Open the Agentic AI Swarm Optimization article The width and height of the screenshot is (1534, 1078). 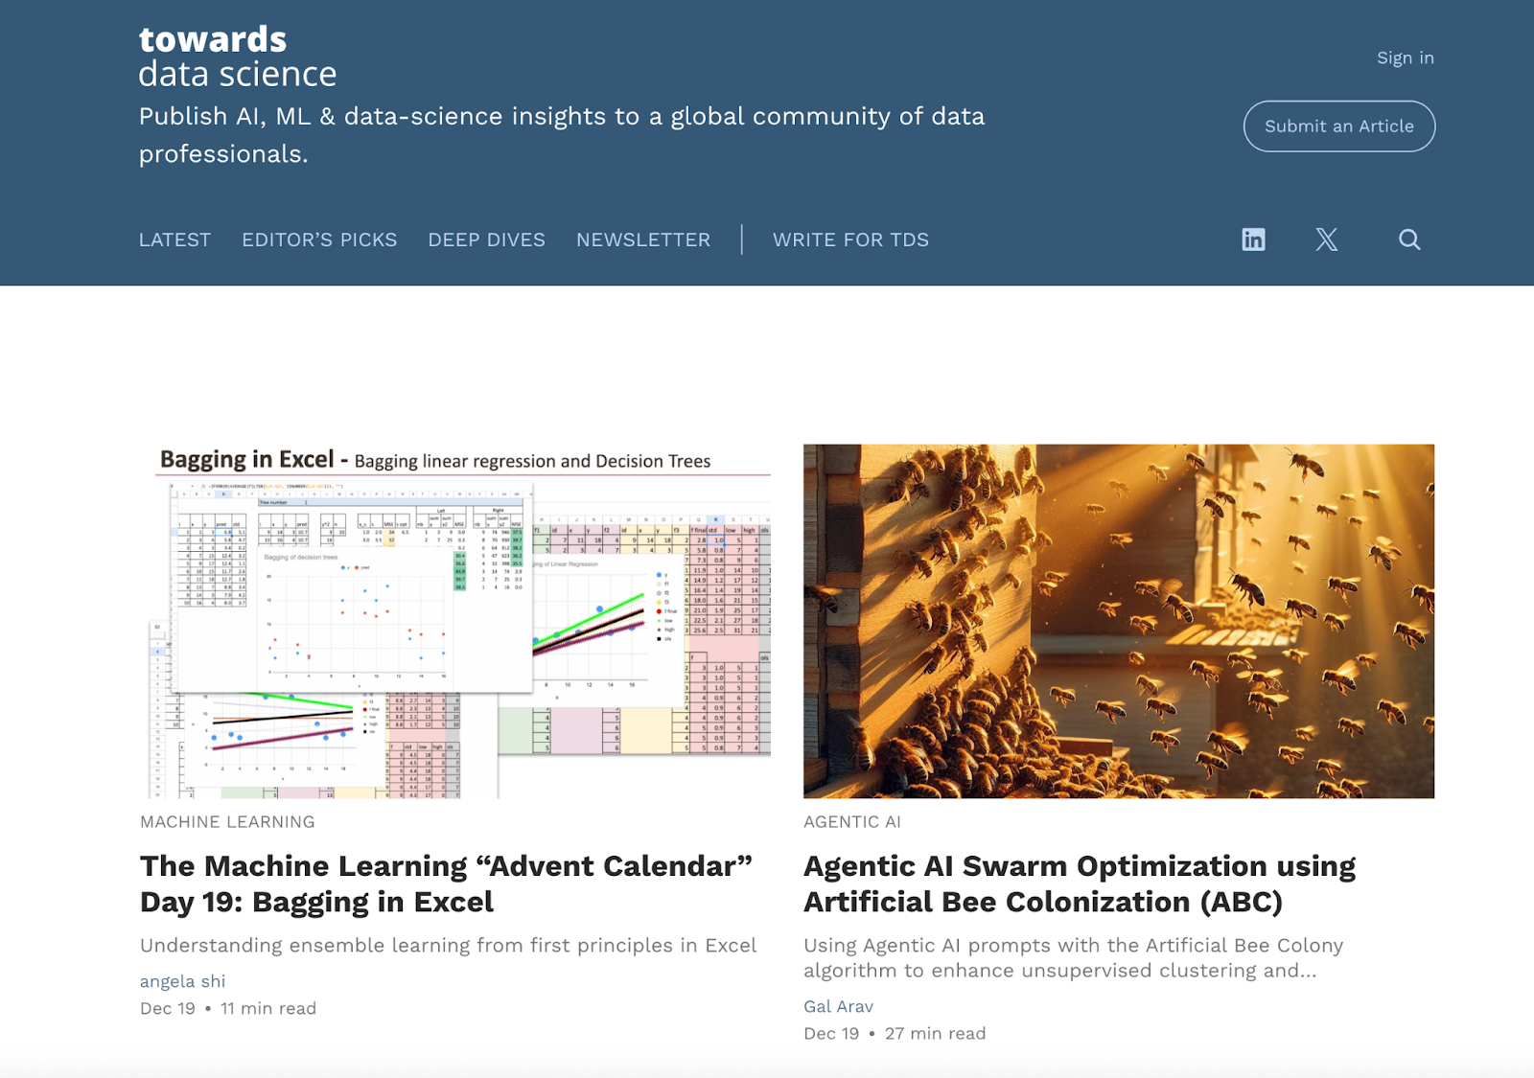point(1080,883)
